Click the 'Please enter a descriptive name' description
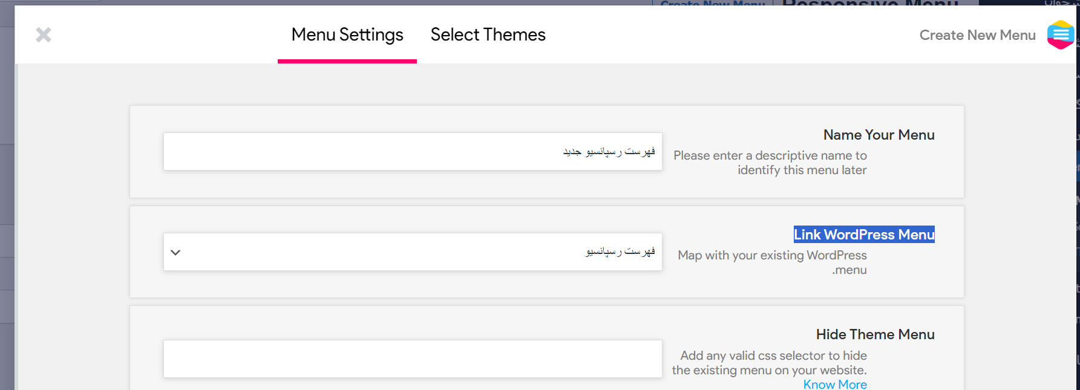 (x=770, y=163)
